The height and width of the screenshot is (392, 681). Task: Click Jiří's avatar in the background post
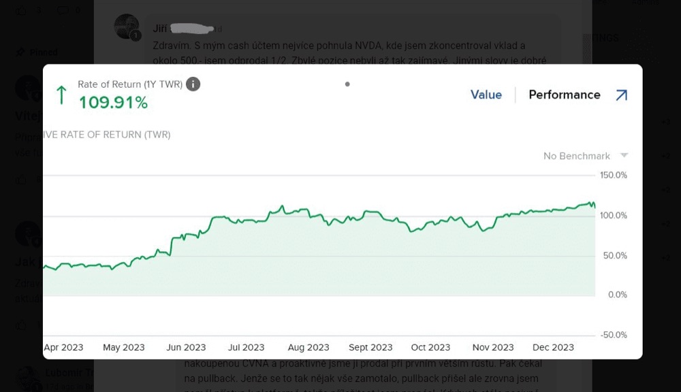click(x=127, y=27)
